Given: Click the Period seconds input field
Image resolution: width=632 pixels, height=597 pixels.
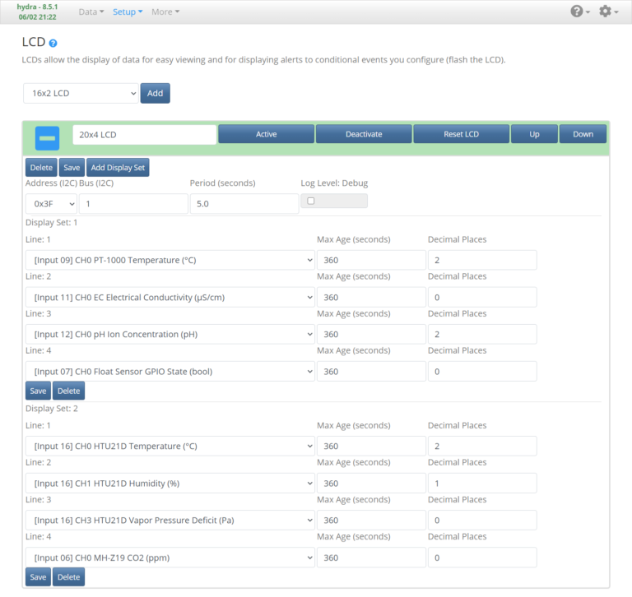Looking at the screenshot, I should [244, 204].
